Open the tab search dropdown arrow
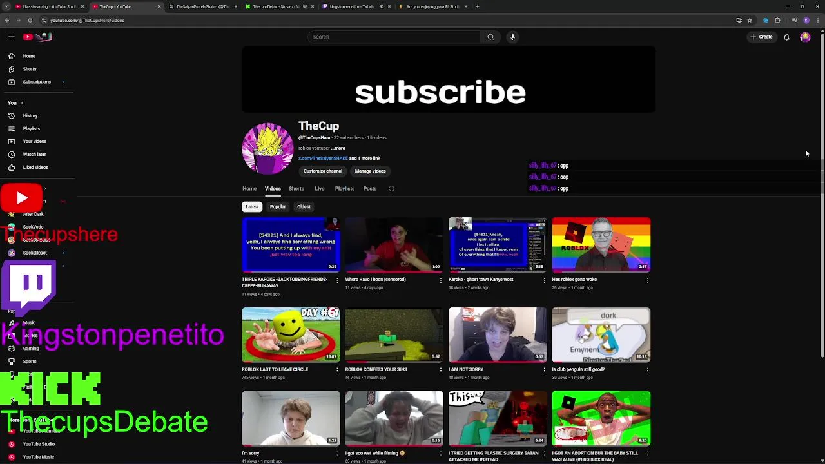Image resolution: width=825 pixels, height=464 pixels. tap(6, 6)
